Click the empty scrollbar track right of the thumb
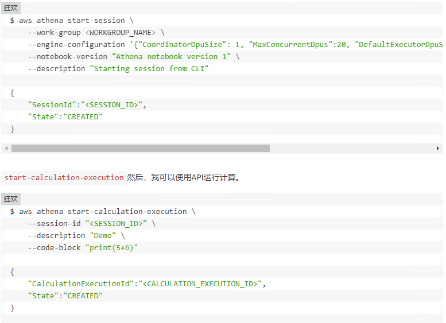The image size is (446, 323). [x=350, y=148]
